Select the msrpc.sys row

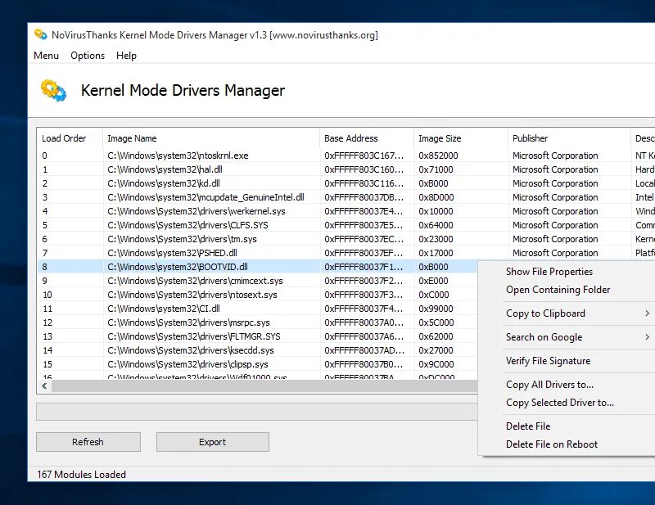click(258, 322)
